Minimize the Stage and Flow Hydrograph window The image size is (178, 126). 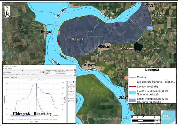67,66
